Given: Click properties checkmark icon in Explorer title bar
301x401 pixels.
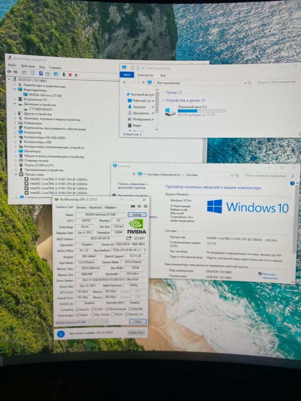Looking at the screenshot, I should (132, 68).
